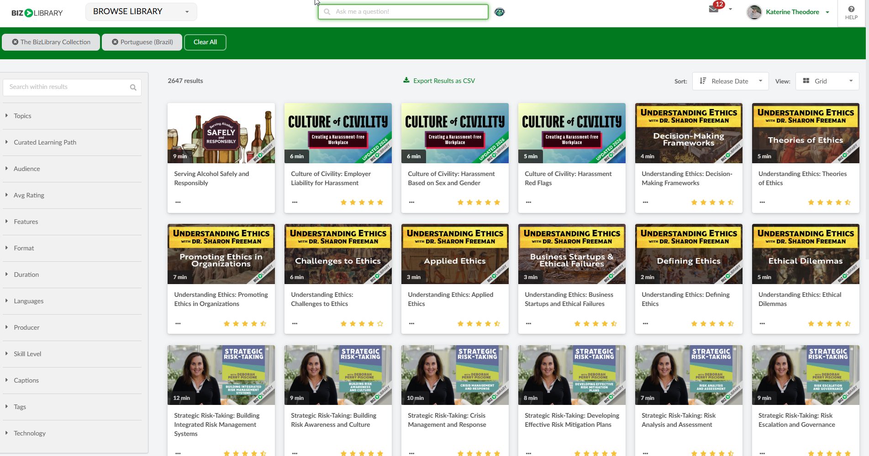Viewport: 869px width, 456px height.
Task: Open the Building Integrated Risk Management Systems thumbnail
Action: coord(221,375)
